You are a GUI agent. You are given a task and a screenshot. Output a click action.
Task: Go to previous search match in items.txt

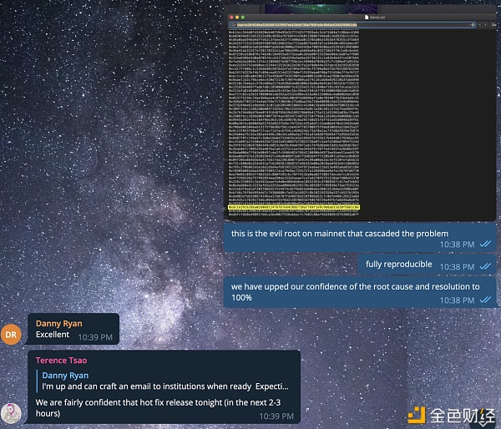[x=480, y=24]
